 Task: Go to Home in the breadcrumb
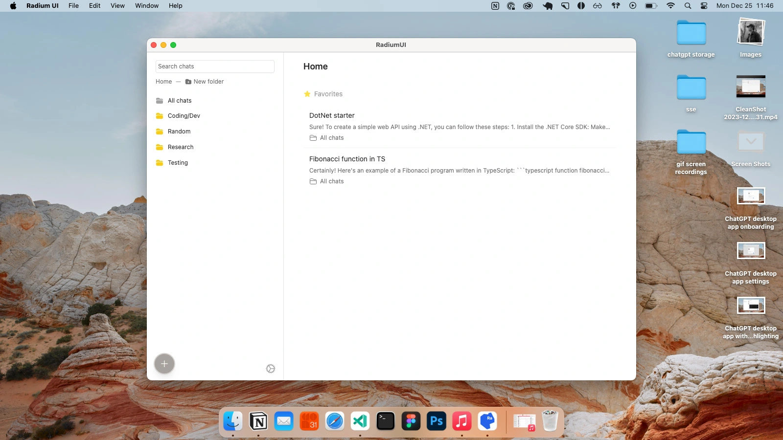[x=164, y=82]
